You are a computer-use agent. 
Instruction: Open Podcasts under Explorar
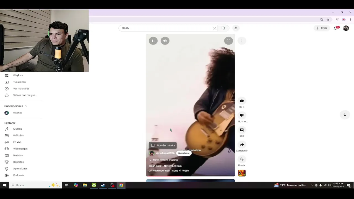(21, 175)
